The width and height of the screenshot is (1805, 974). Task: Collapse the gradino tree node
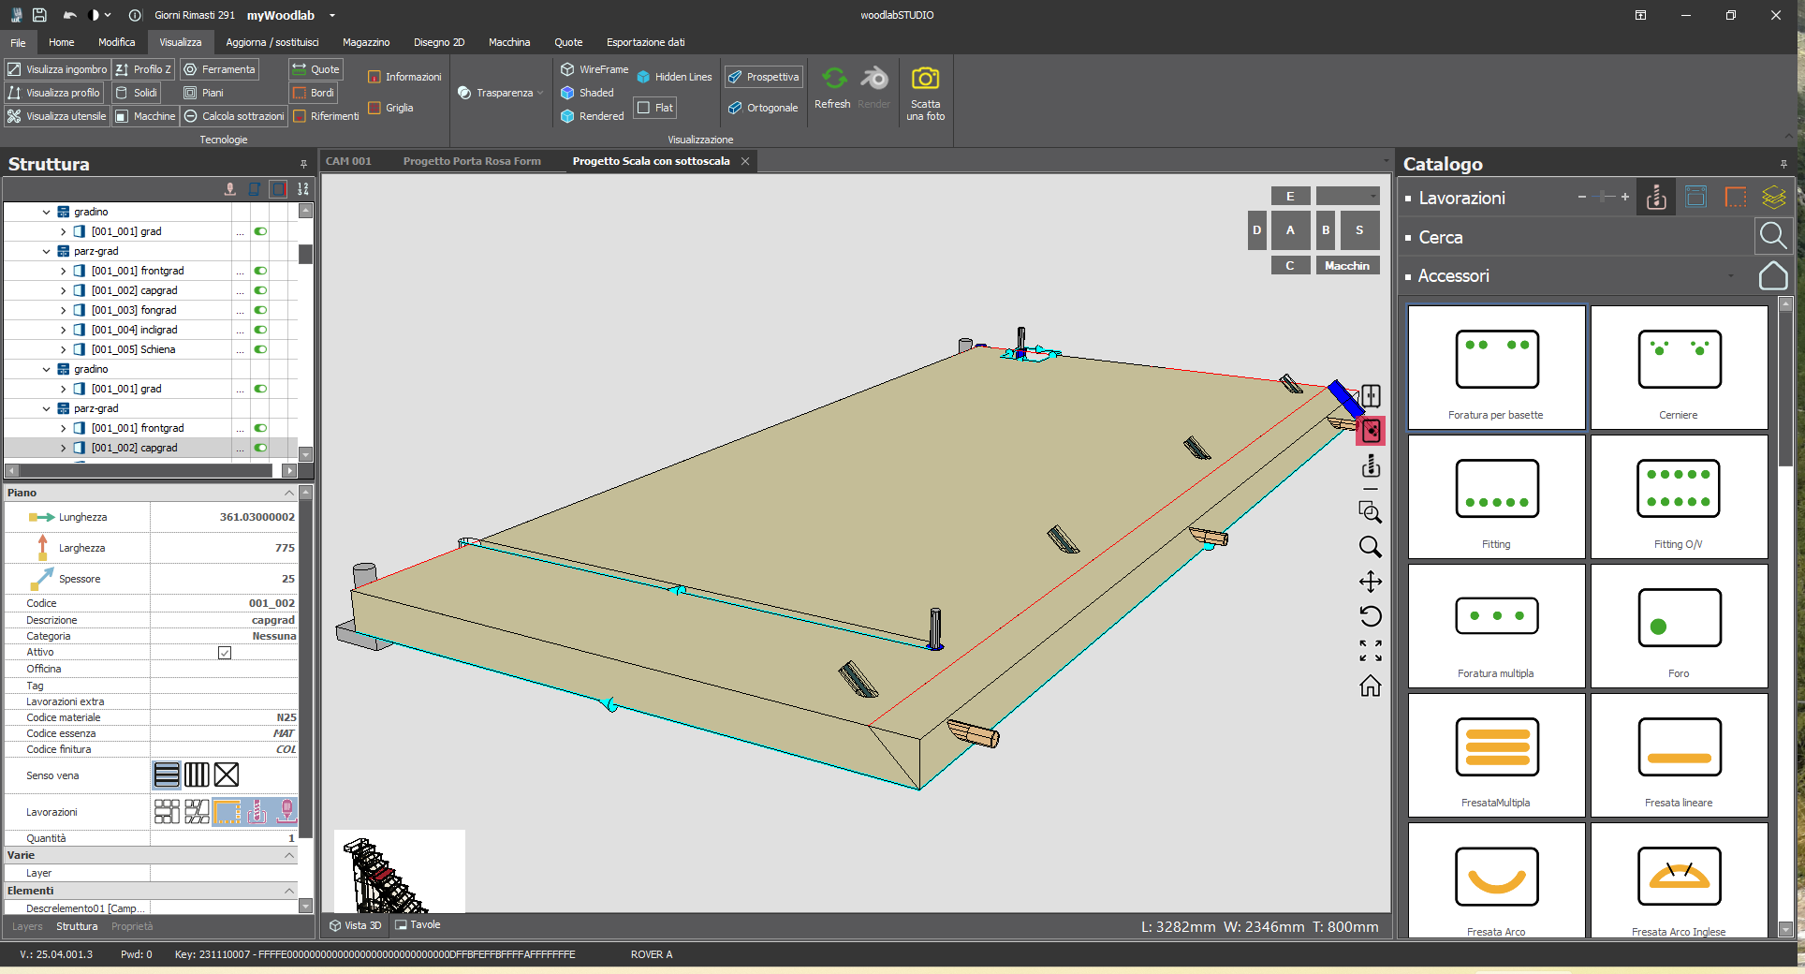click(x=45, y=211)
